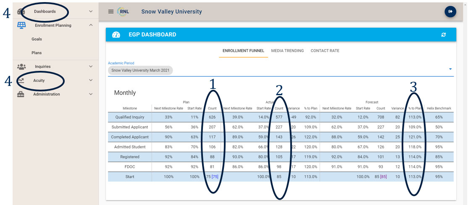Click the Inquiries people icon

pos(21,66)
